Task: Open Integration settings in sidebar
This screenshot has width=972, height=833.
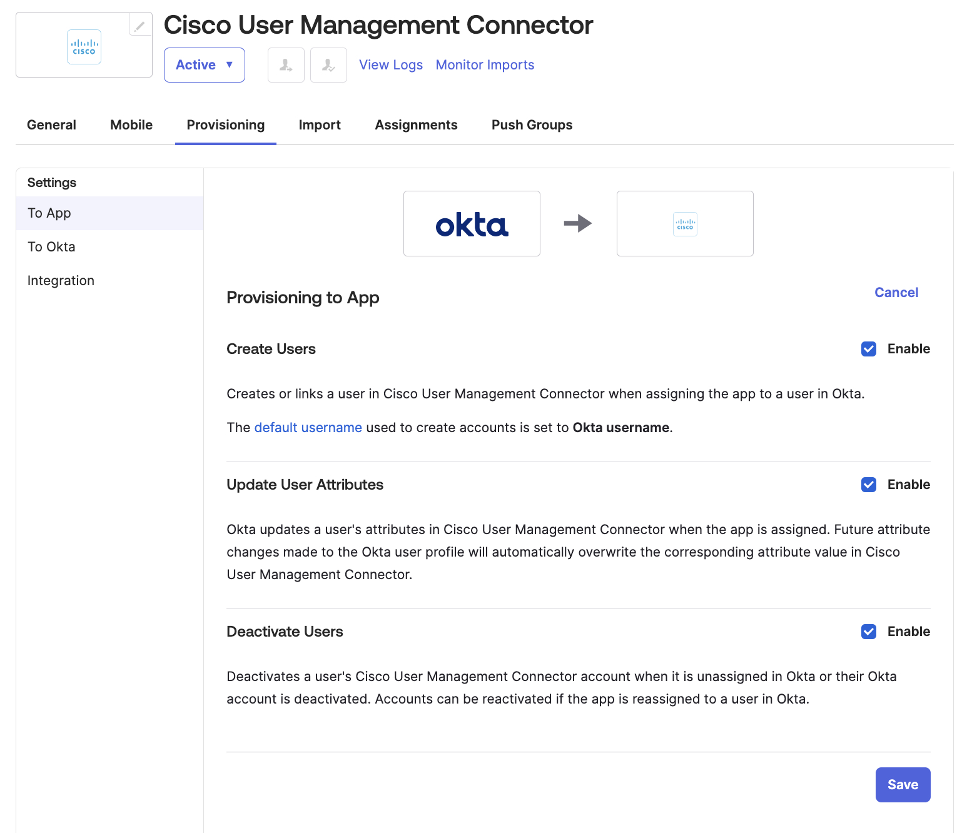Action: point(109,281)
